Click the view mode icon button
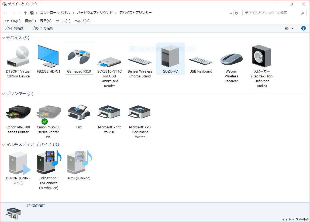Image resolution: width=310 pixels, height=222 pixels. 287,28
